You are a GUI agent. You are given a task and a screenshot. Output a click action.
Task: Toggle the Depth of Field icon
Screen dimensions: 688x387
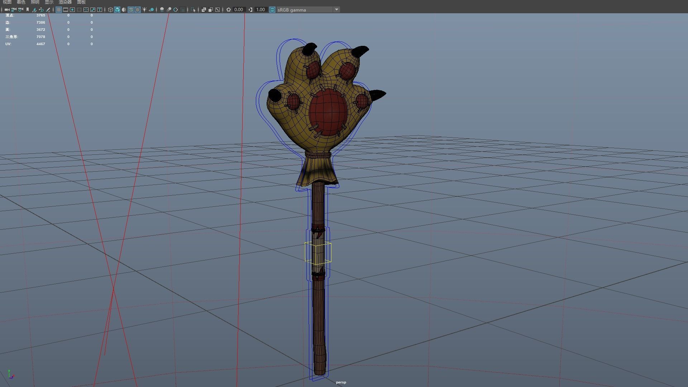(182, 10)
